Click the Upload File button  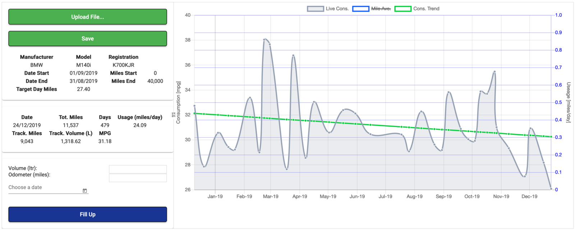tap(88, 17)
